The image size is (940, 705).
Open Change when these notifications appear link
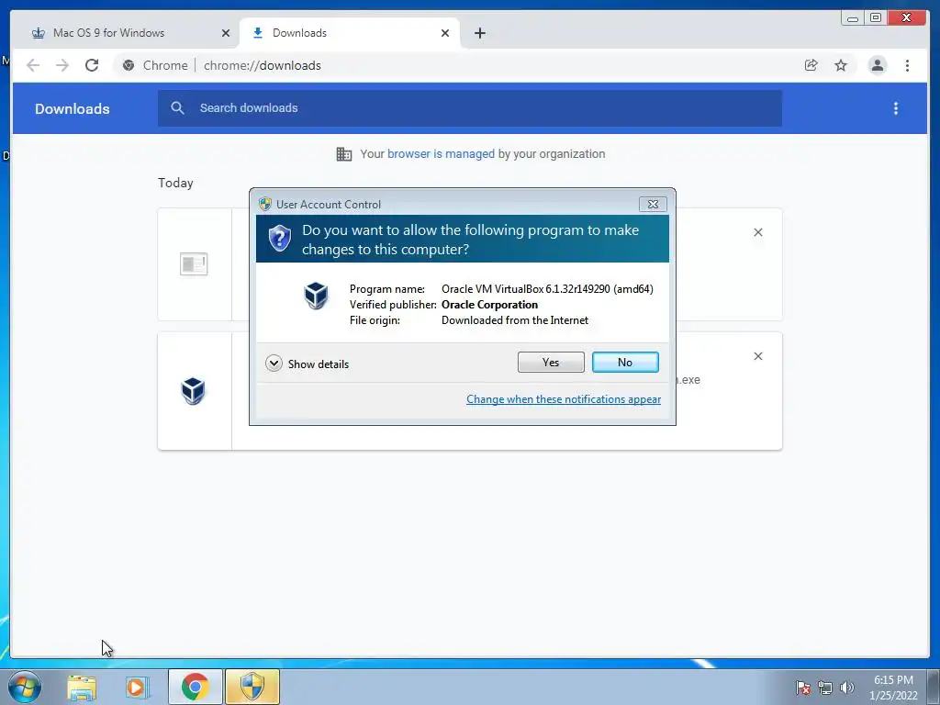tap(564, 399)
